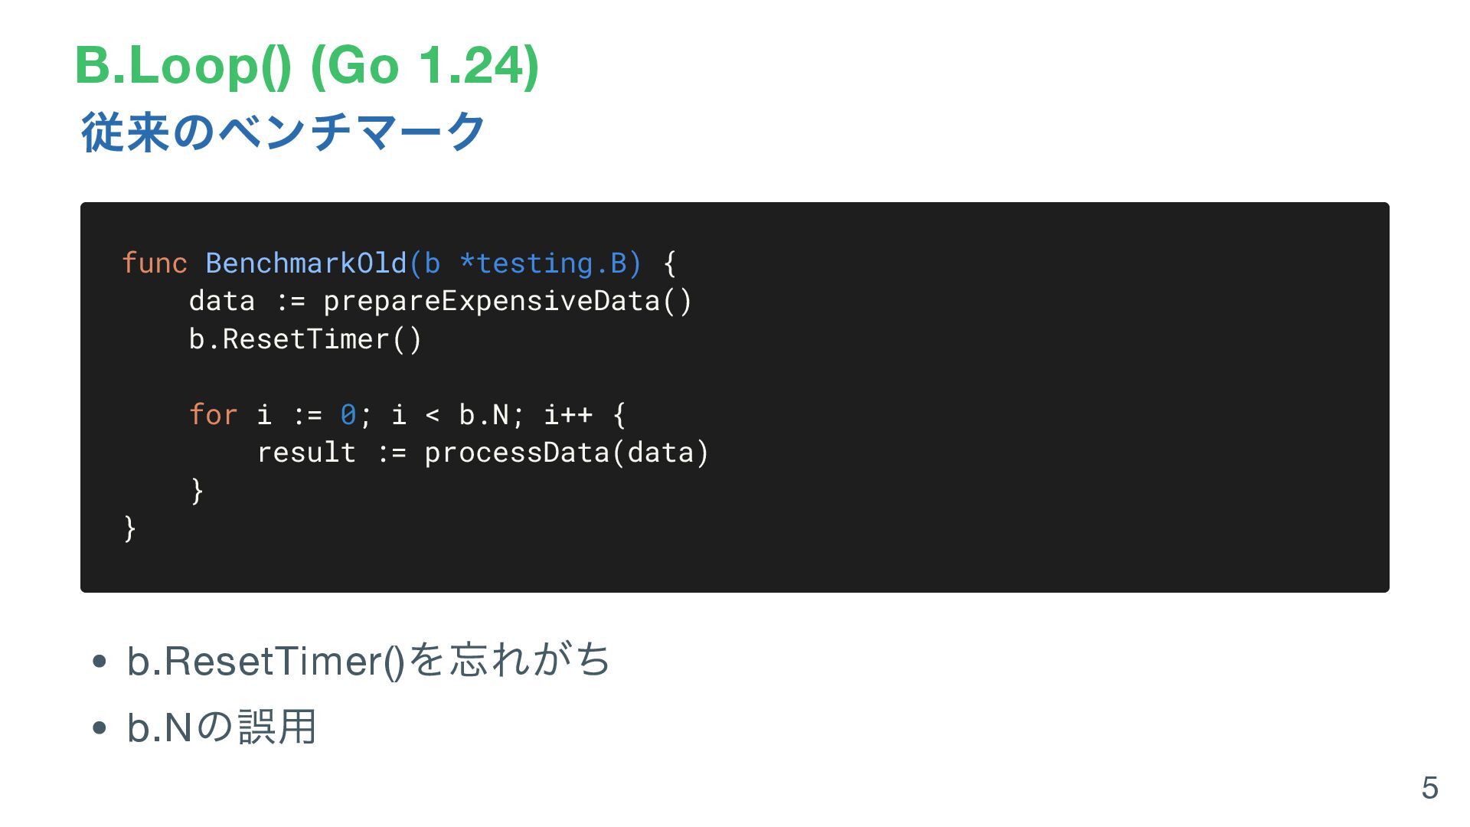This screenshot has height=827, width=1470.
Task: Click the function's final closing brace
Action: [130, 528]
